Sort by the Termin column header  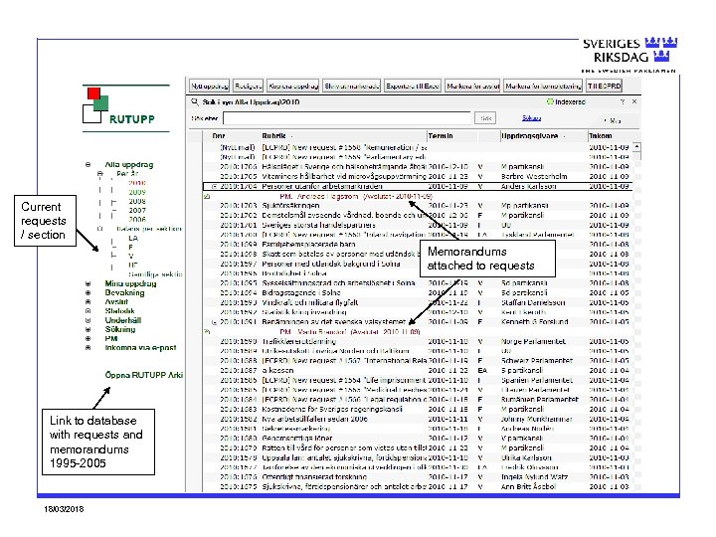pos(441,135)
